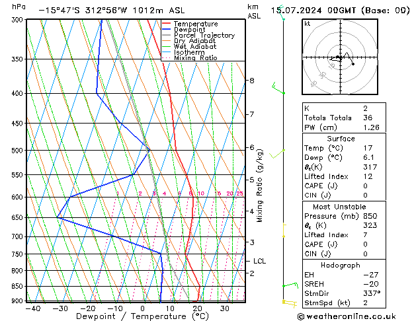Click the Hodograph section header in table
Viewport: 416px width, 321px height.
click(x=341, y=266)
